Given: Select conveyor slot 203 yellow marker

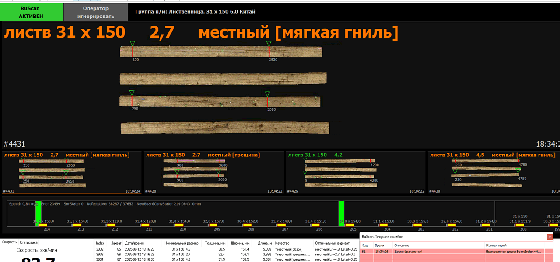Looking at the screenshot, I should tap(417, 225).
